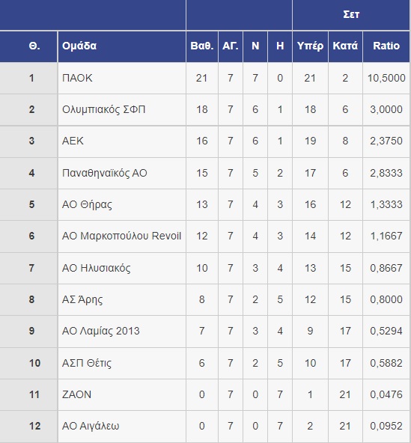Select the ΑΕΚ team name
This screenshot has width=411, height=443.
(73, 141)
